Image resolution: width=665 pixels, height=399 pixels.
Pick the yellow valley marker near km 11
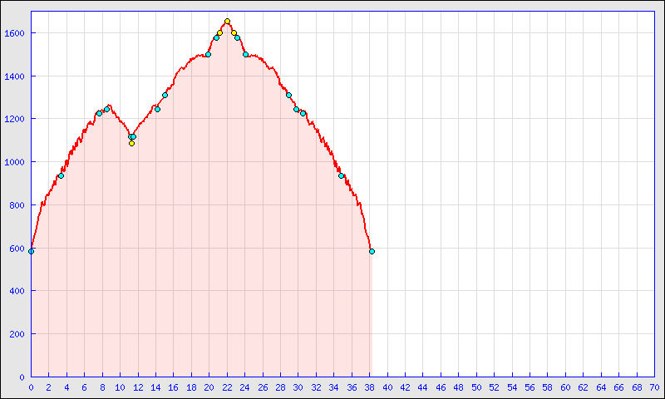pos(131,143)
